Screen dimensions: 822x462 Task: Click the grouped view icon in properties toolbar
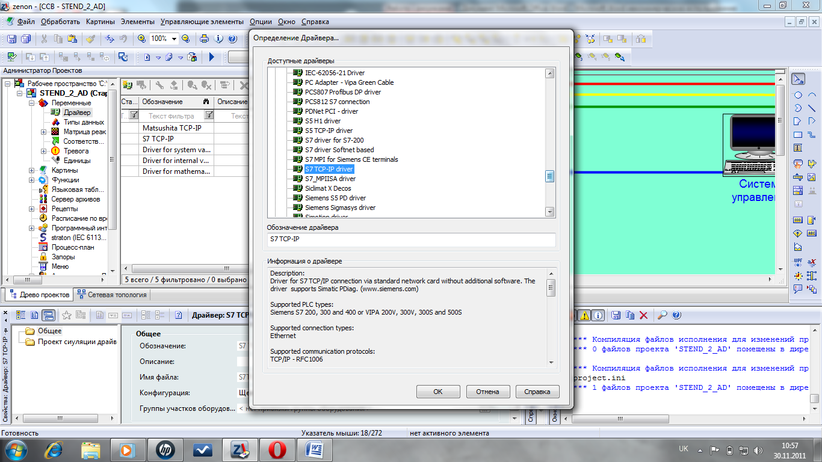click(20, 315)
